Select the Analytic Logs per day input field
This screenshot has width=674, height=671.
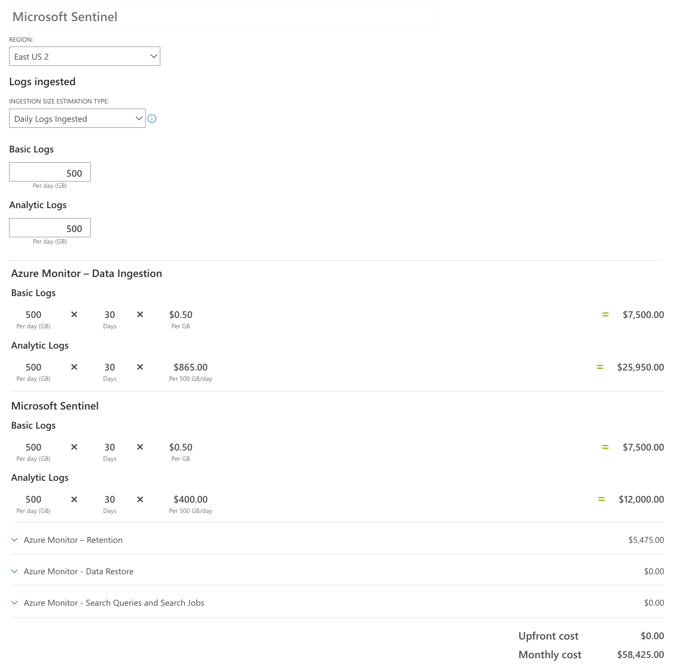point(50,228)
